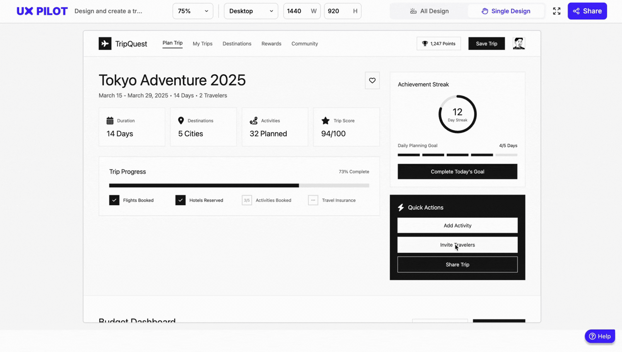This screenshot has height=352, width=622.
Task: Click the Trip Progress bar
Action: click(239, 186)
